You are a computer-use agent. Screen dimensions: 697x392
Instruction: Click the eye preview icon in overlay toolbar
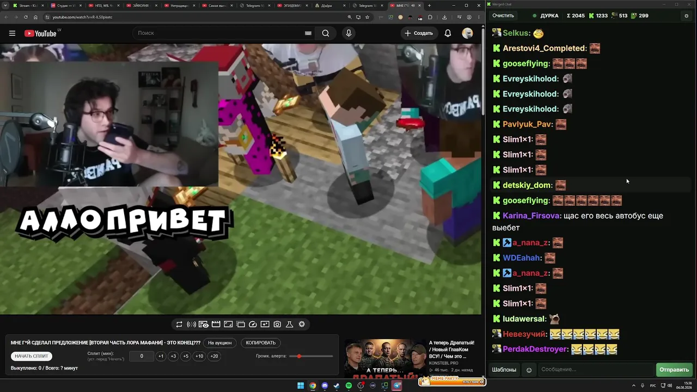tap(204, 324)
